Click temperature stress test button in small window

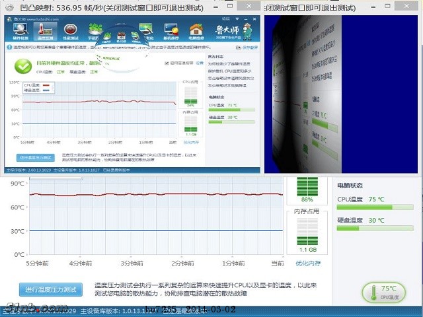35,158
